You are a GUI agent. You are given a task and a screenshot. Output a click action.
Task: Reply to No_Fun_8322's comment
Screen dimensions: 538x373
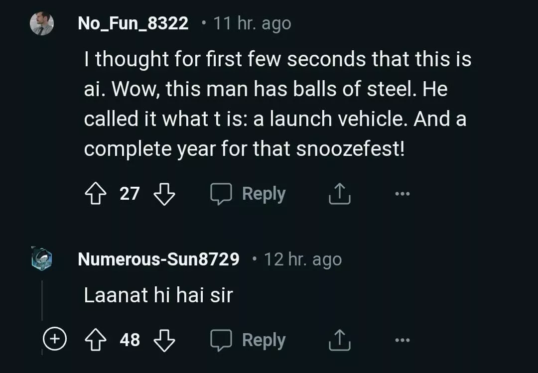[x=248, y=194]
